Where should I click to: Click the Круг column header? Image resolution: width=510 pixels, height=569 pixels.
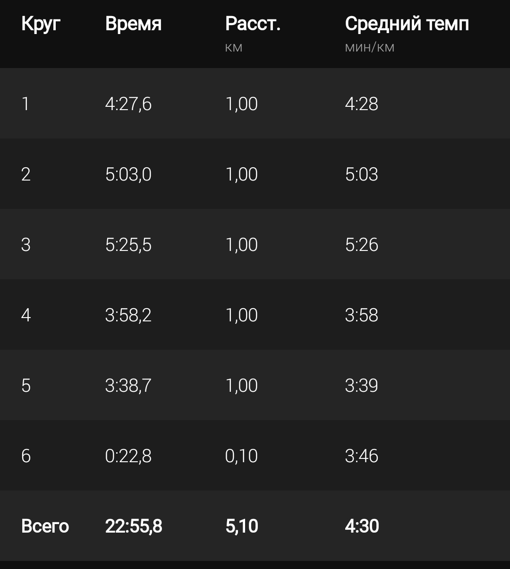tap(41, 24)
